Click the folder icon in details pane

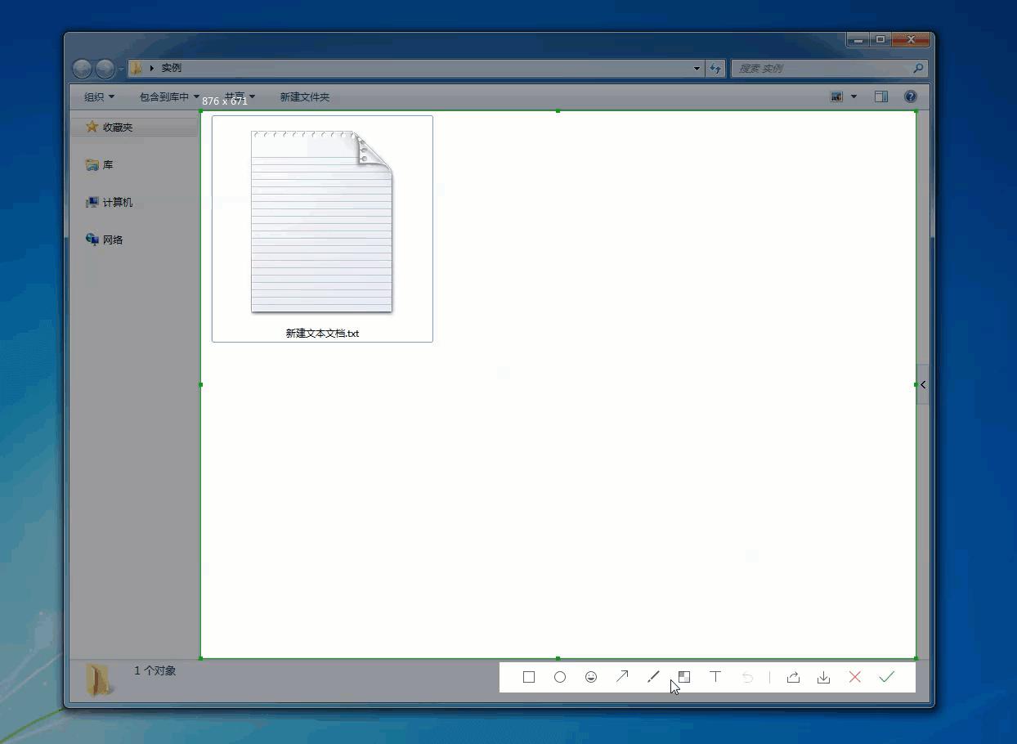tap(99, 679)
